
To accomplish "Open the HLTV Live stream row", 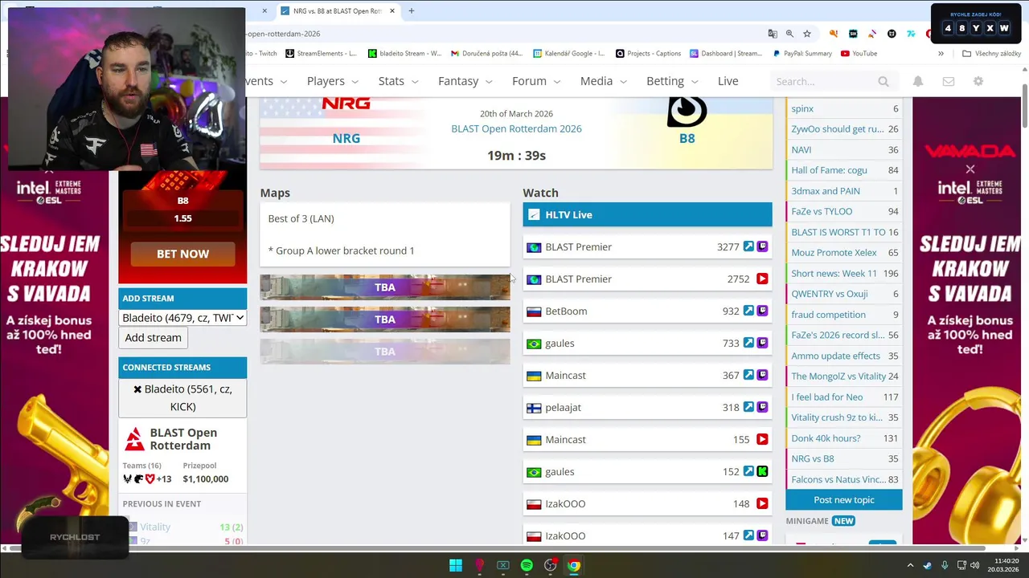I will (647, 214).
